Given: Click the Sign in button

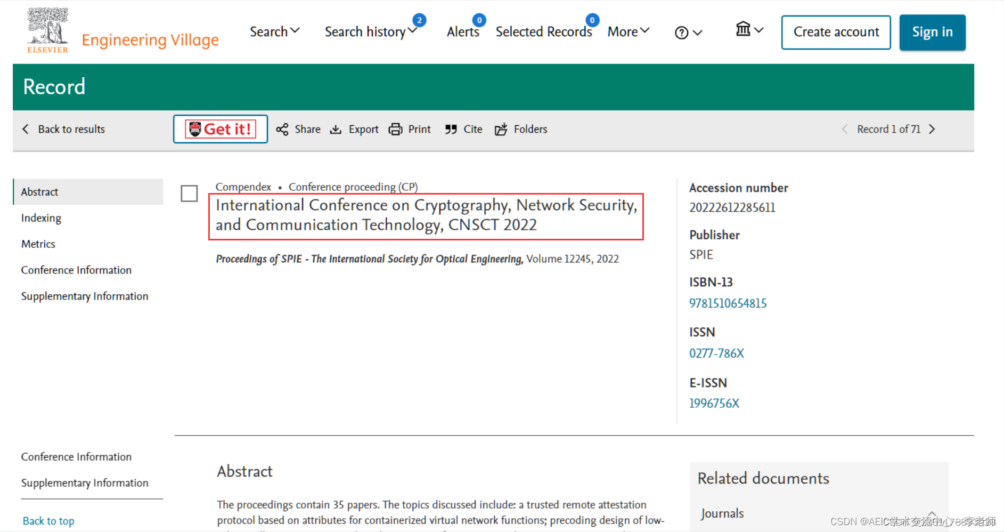Looking at the screenshot, I should 933,33.
